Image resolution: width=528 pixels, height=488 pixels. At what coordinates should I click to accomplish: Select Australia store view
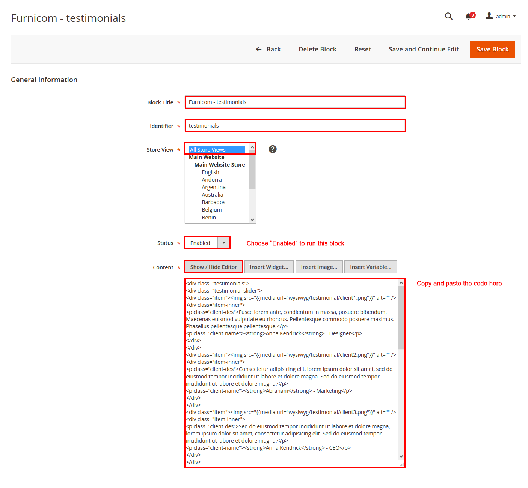(x=212, y=195)
